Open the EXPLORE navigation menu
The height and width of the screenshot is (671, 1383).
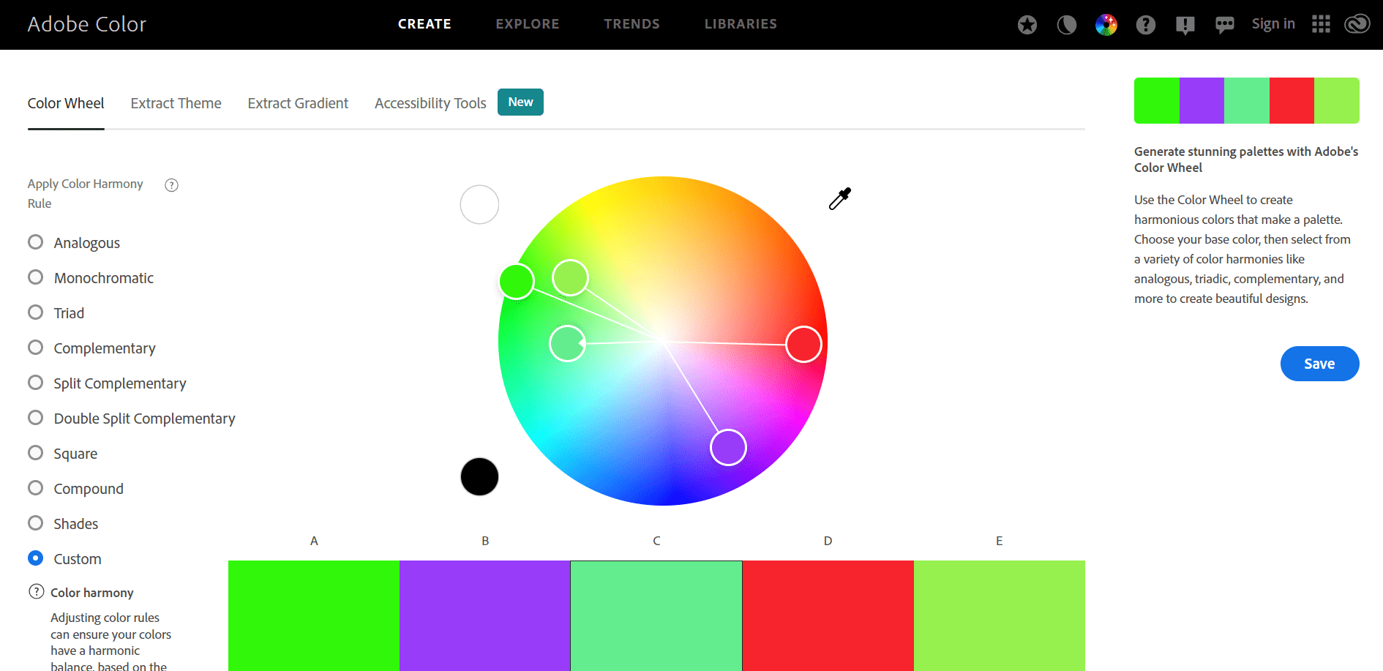click(x=528, y=24)
